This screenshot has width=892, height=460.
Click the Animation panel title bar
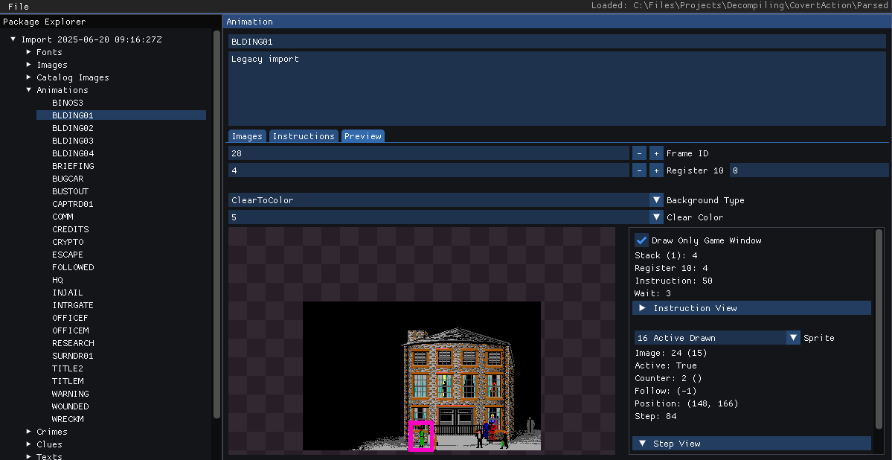557,21
